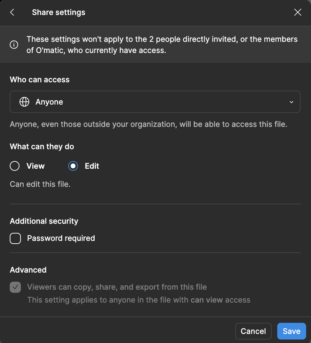Click the "Share settings" dialog title
Viewport: 311px width, 343px height.
pyautogui.click(x=58, y=13)
